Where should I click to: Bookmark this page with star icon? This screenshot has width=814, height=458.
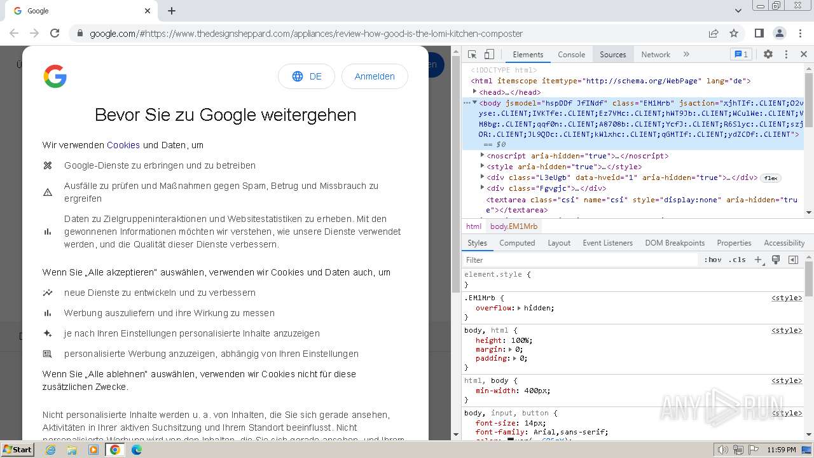pyautogui.click(x=734, y=33)
